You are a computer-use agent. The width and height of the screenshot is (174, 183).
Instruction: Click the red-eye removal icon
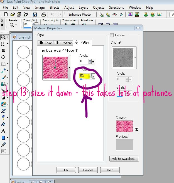(115, 15)
